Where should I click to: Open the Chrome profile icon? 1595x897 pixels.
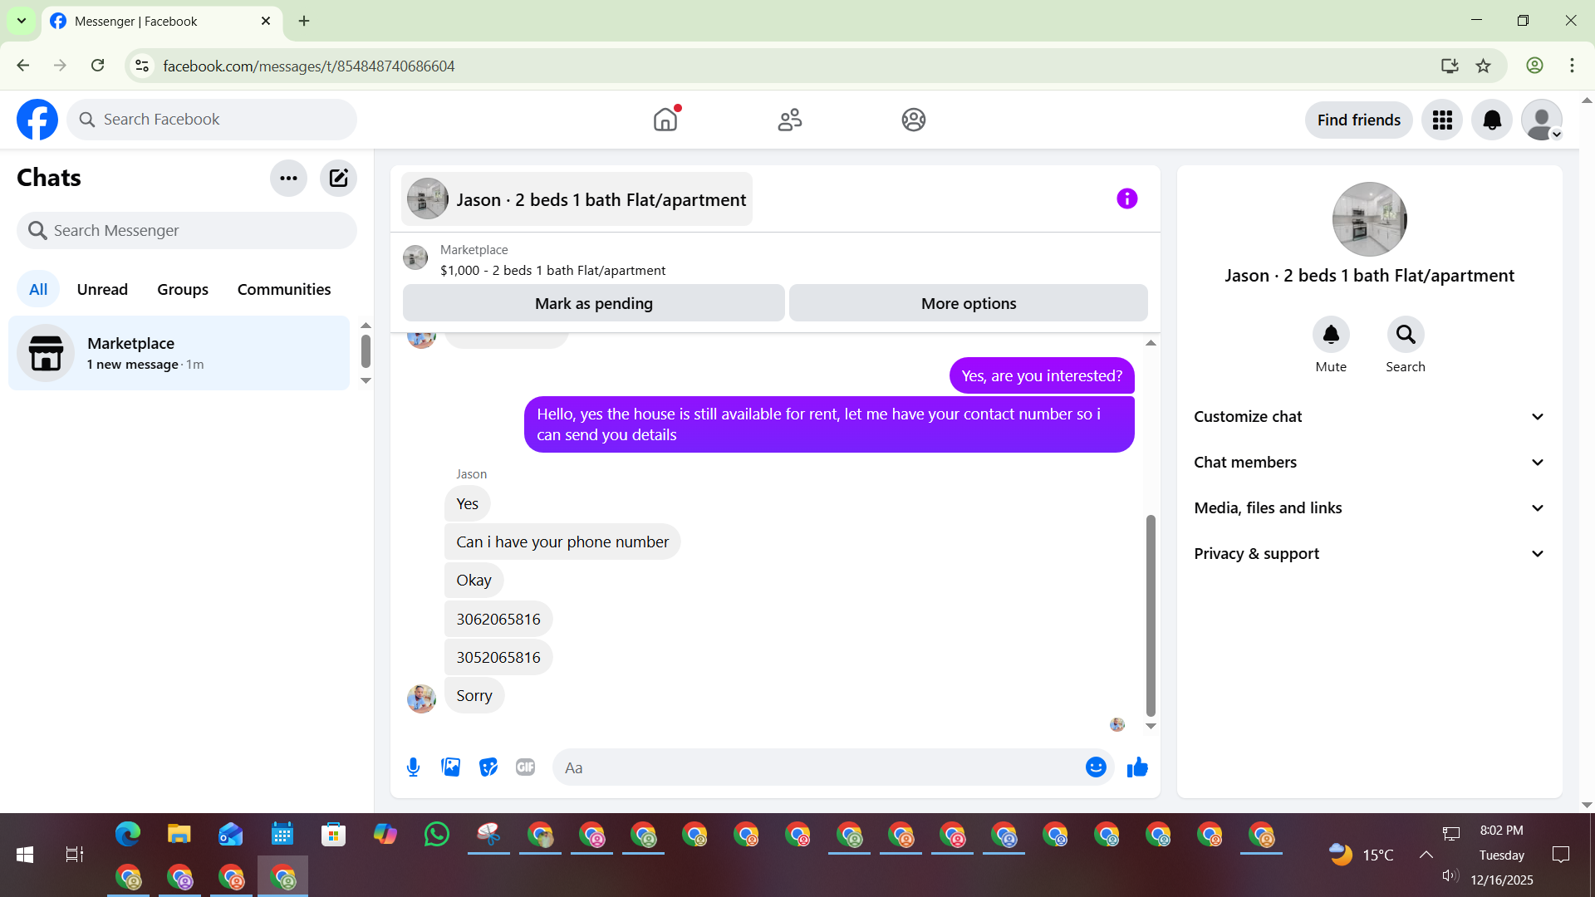[1534, 66]
